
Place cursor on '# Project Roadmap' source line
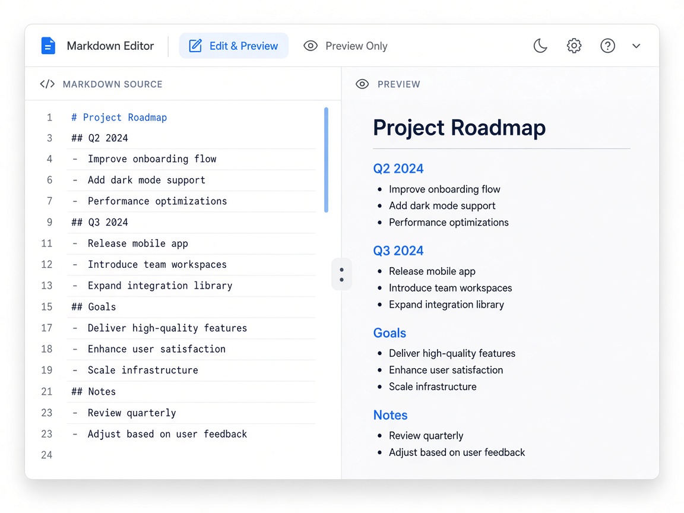point(119,118)
